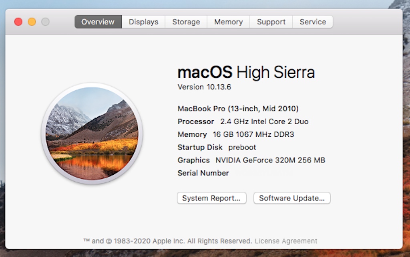The height and width of the screenshot is (257, 410).
Task: Click the Version 10.13.6 text
Action: click(204, 87)
